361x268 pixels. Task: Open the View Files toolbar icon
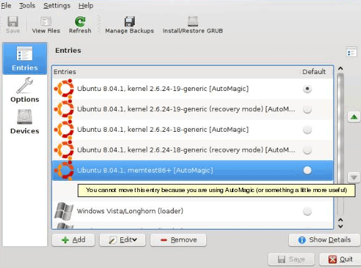[x=46, y=25]
